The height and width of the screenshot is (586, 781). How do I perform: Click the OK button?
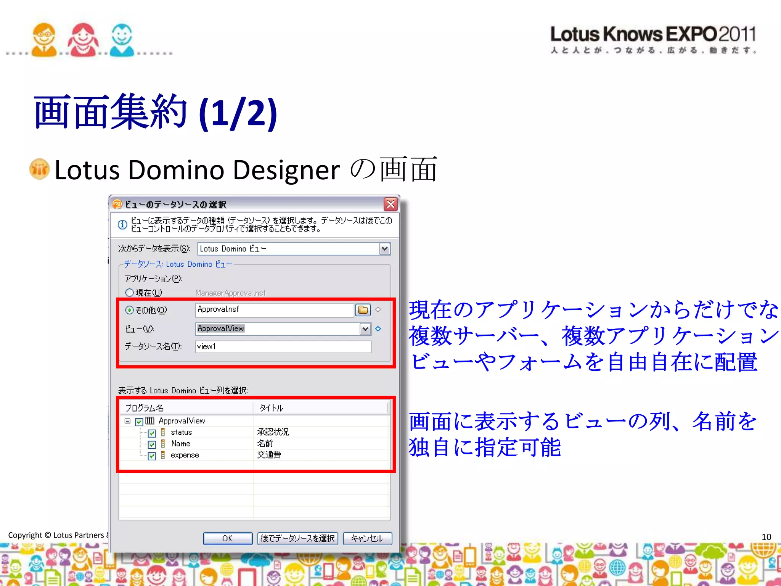click(x=228, y=538)
